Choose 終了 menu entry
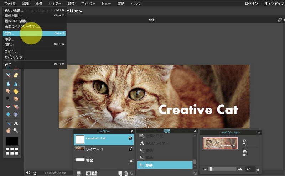 tap(34, 64)
